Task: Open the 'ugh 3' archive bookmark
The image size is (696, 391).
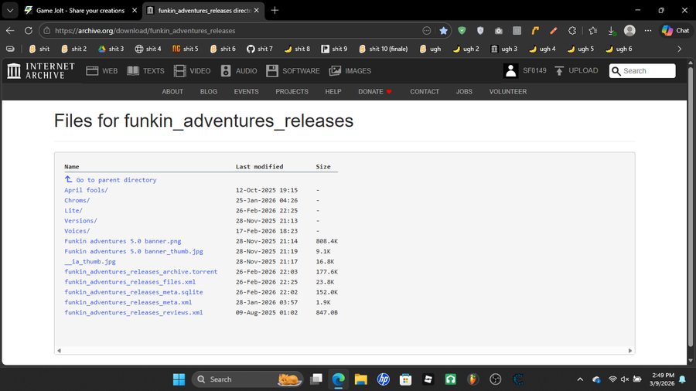Action: click(x=503, y=49)
